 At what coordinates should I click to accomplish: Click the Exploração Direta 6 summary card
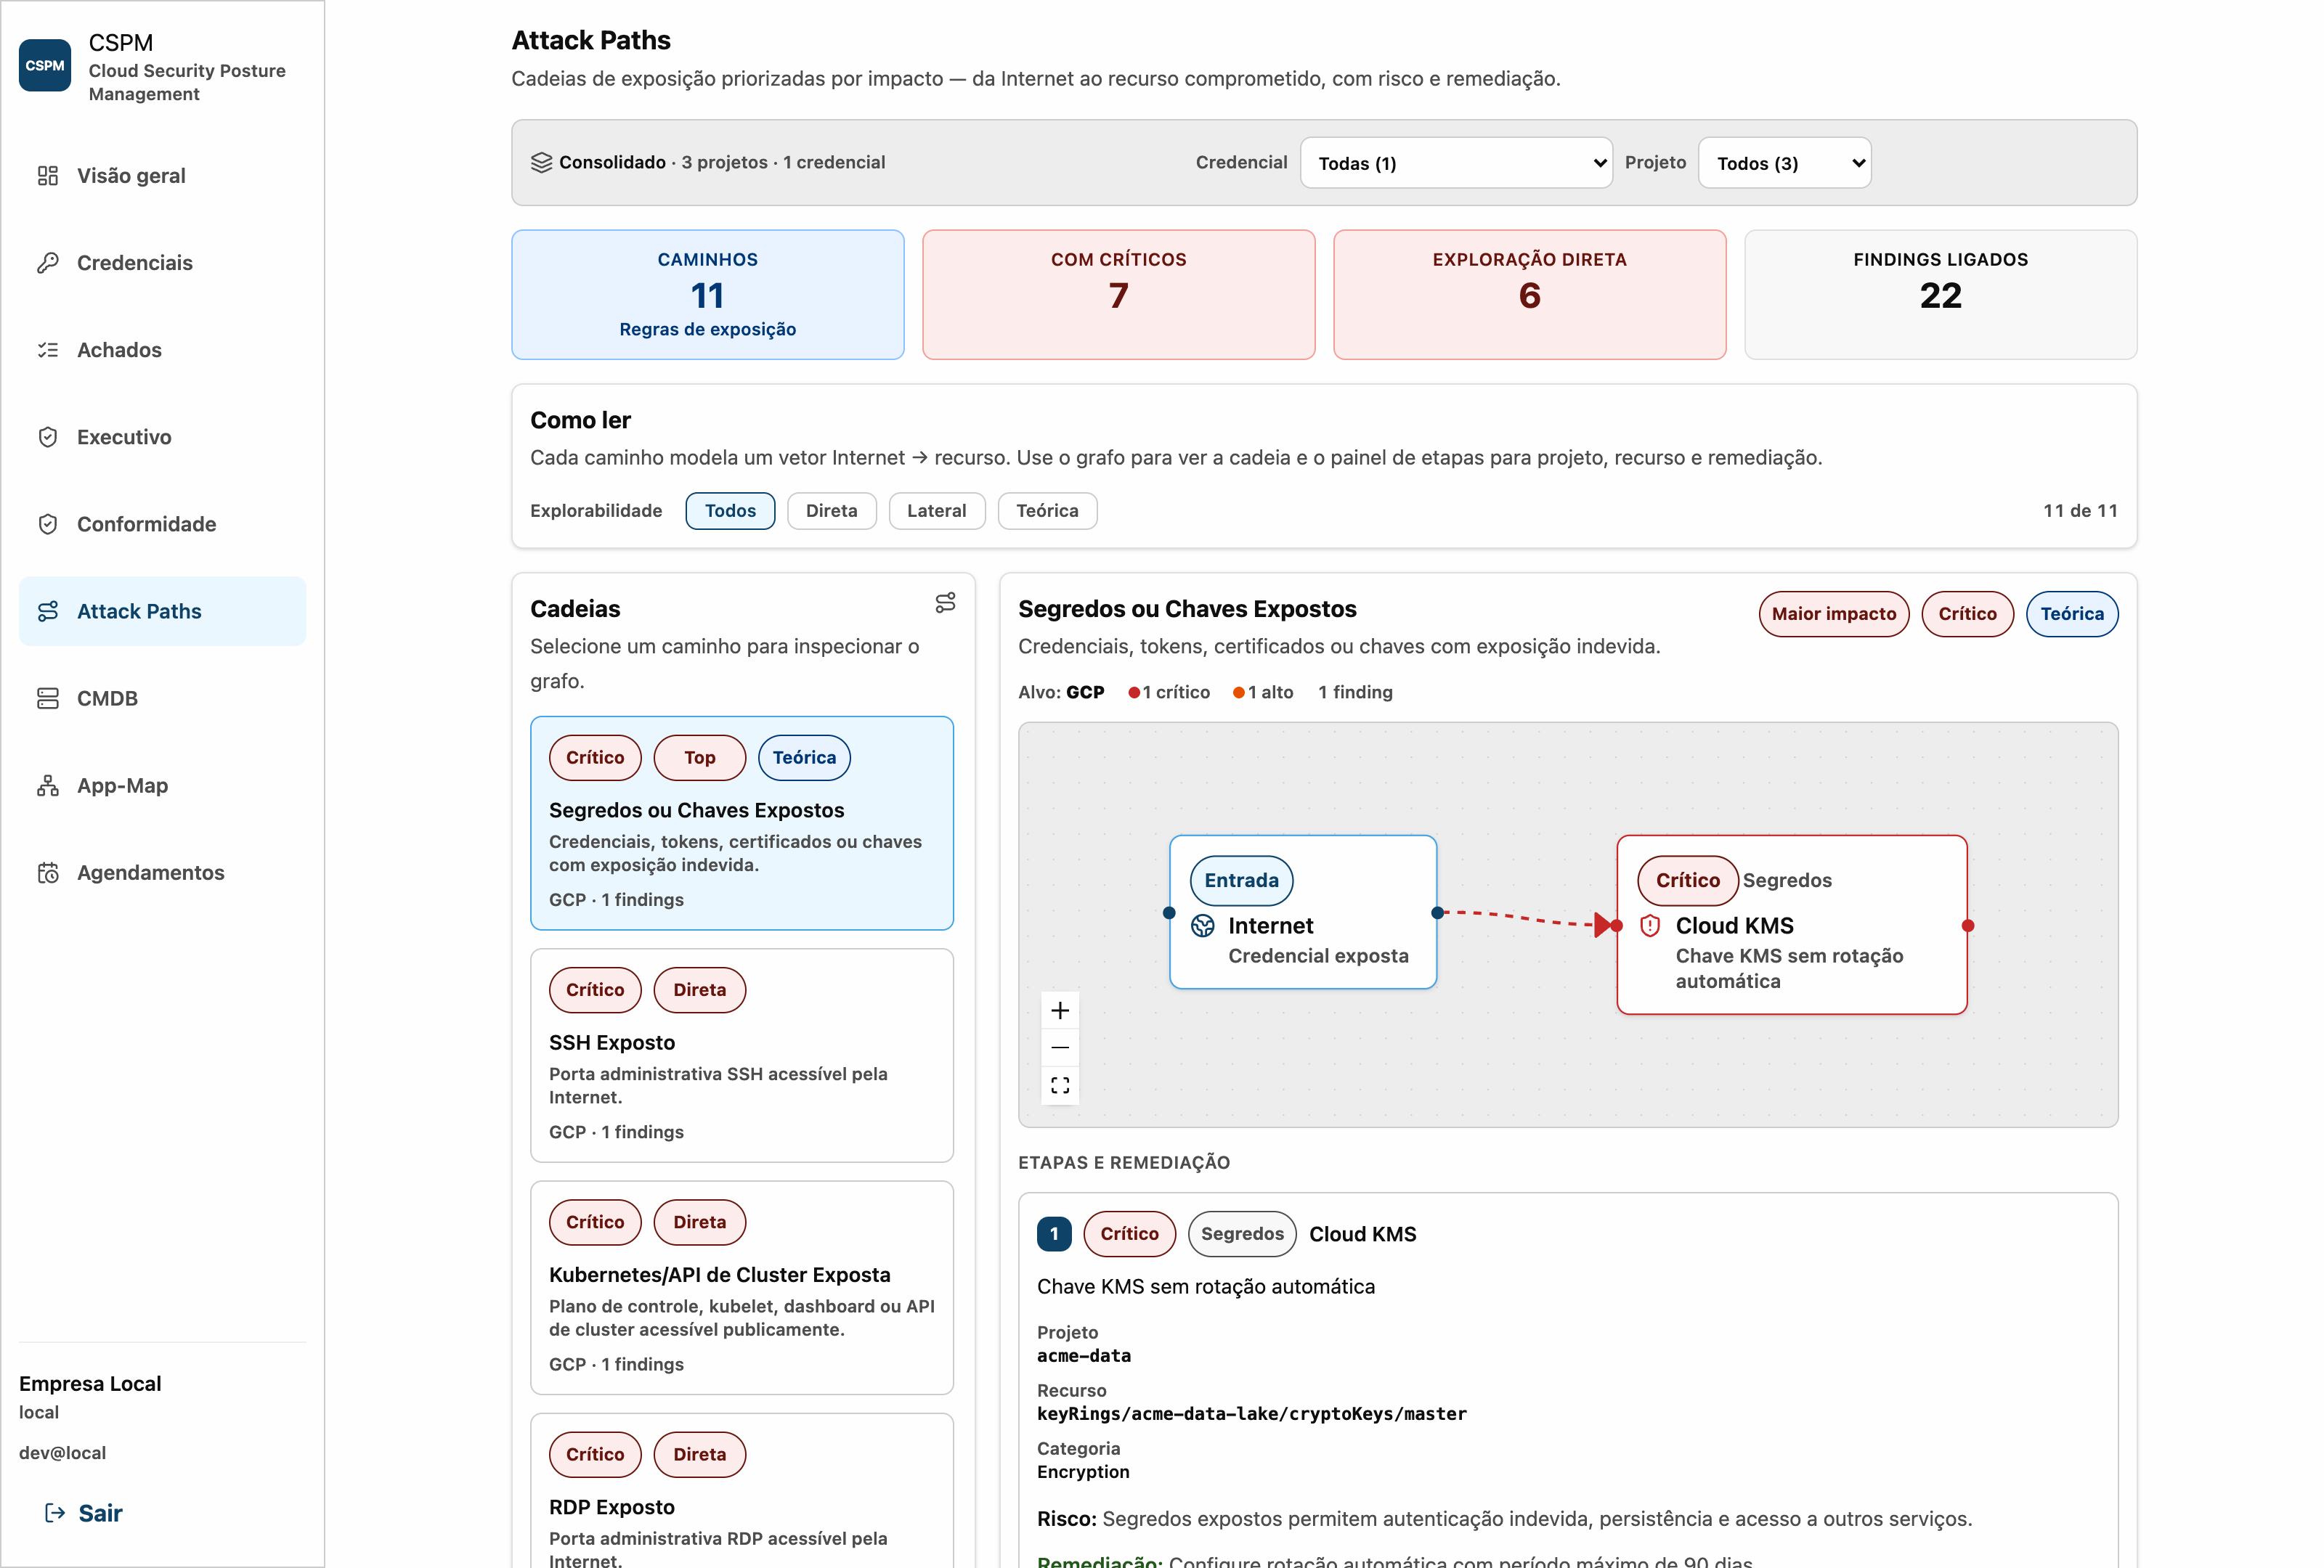click(x=1529, y=295)
